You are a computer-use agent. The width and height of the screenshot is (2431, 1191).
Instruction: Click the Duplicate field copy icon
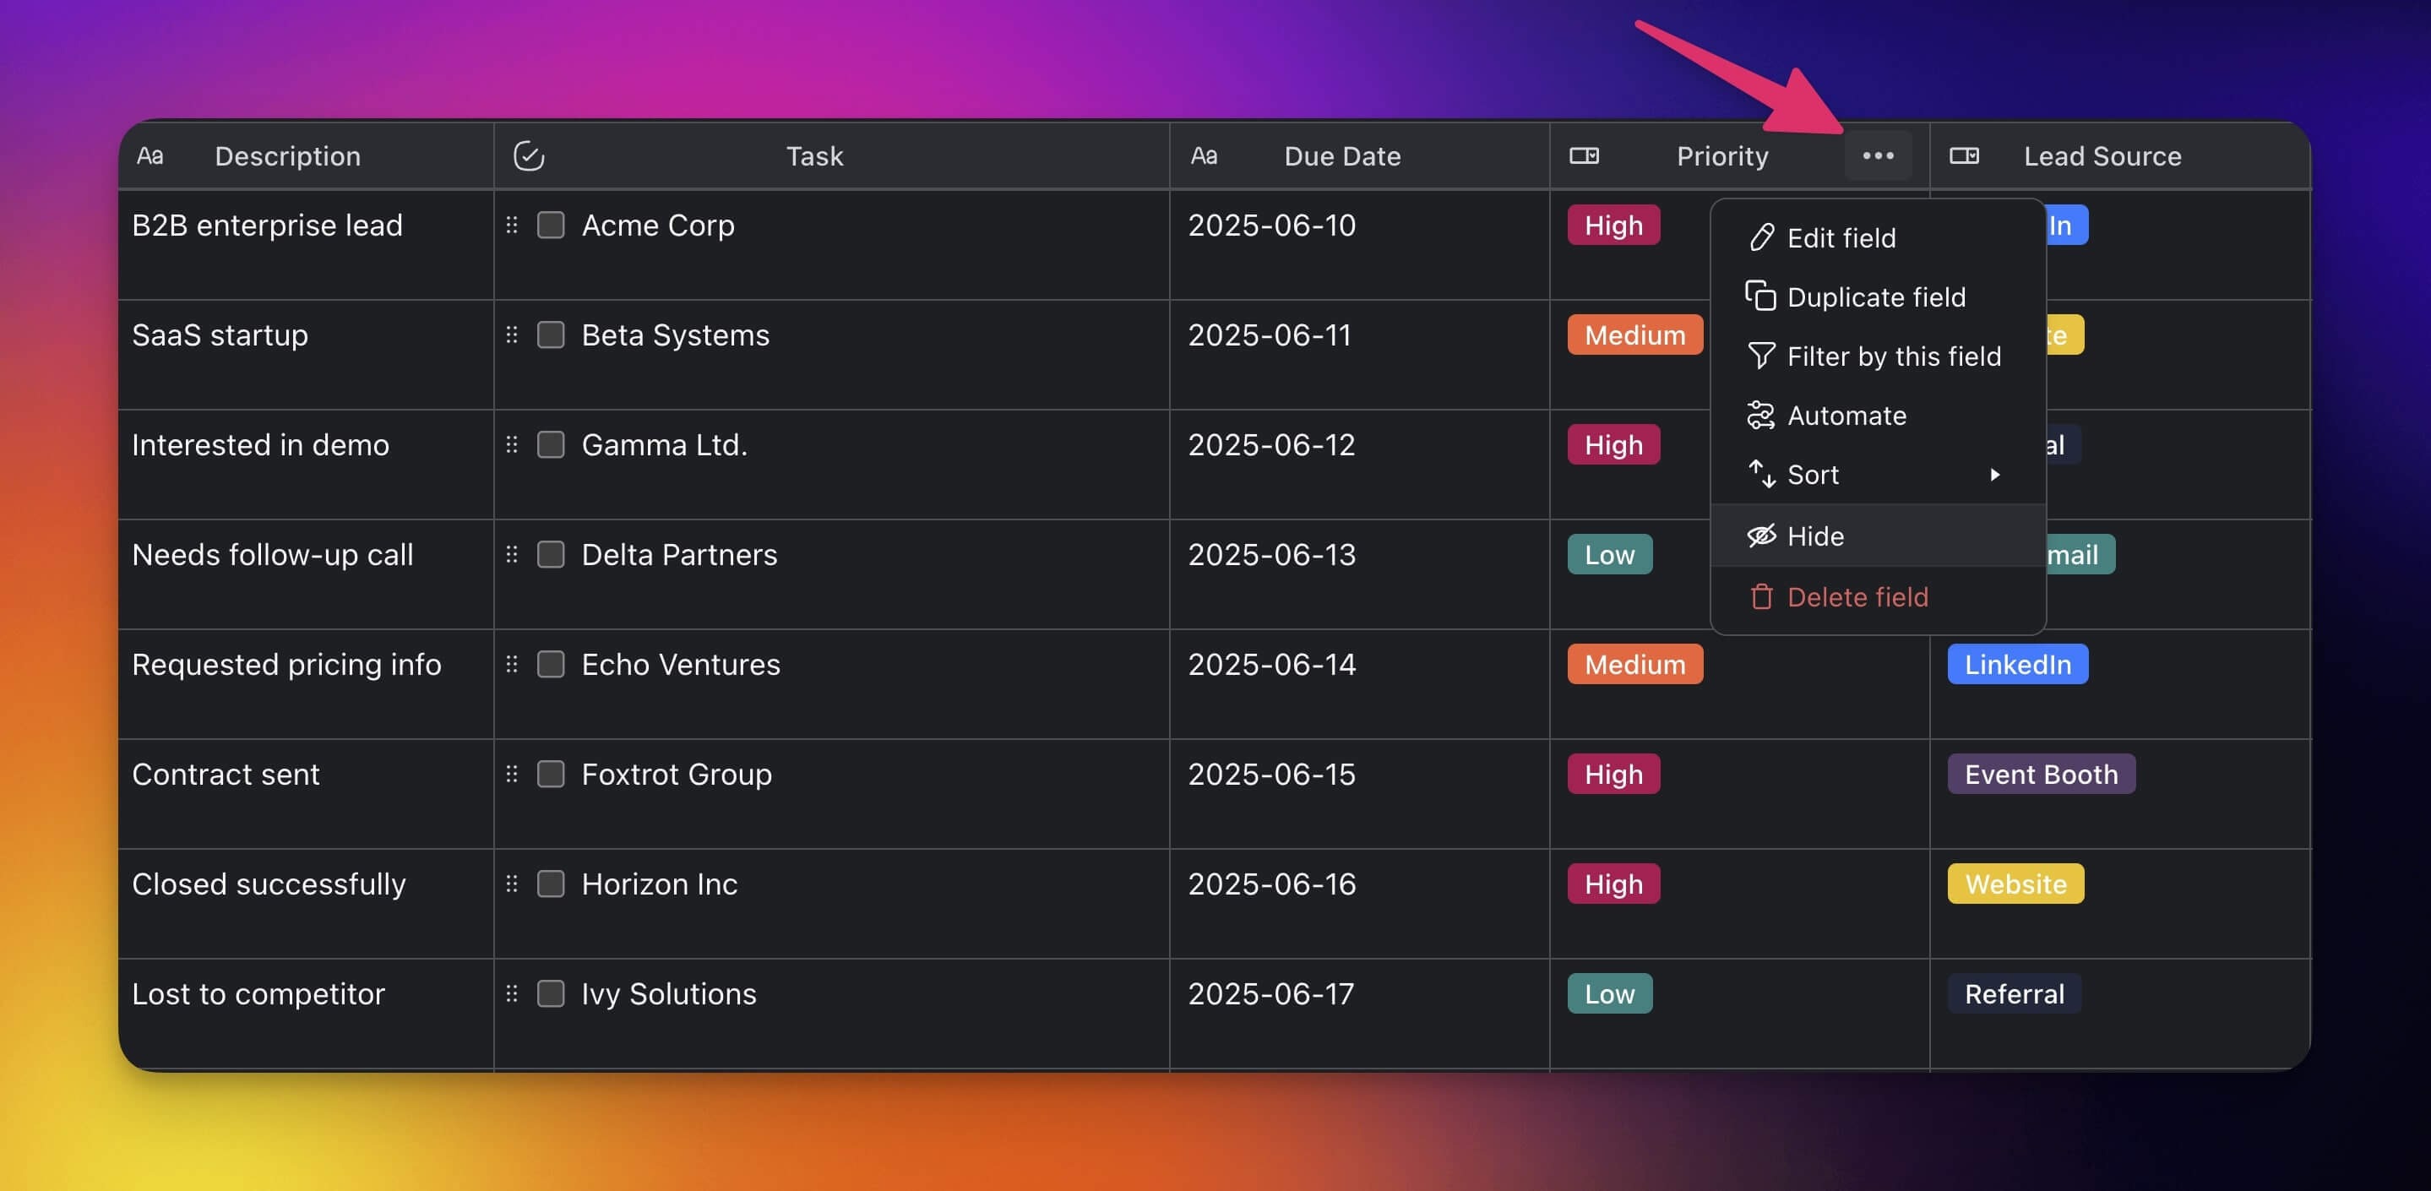pyautogui.click(x=1760, y=296)
